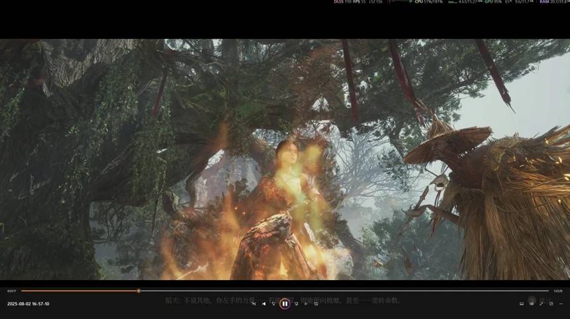This screenshot has width=570, height=319.
Task: Click the elapsed time label
Action: [x=11, y=291]
